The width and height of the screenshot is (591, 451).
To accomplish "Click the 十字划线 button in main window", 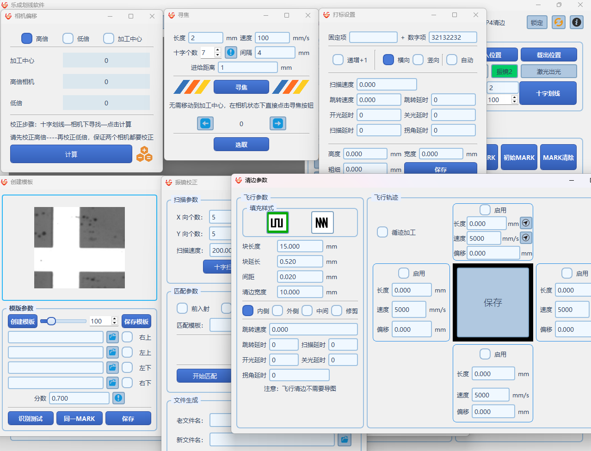I will 548,93.
